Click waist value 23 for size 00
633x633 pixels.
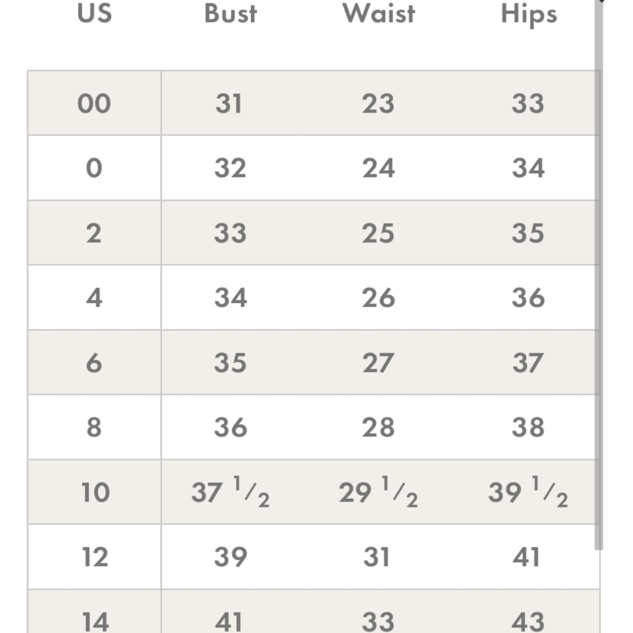click(x=378, y=103)
